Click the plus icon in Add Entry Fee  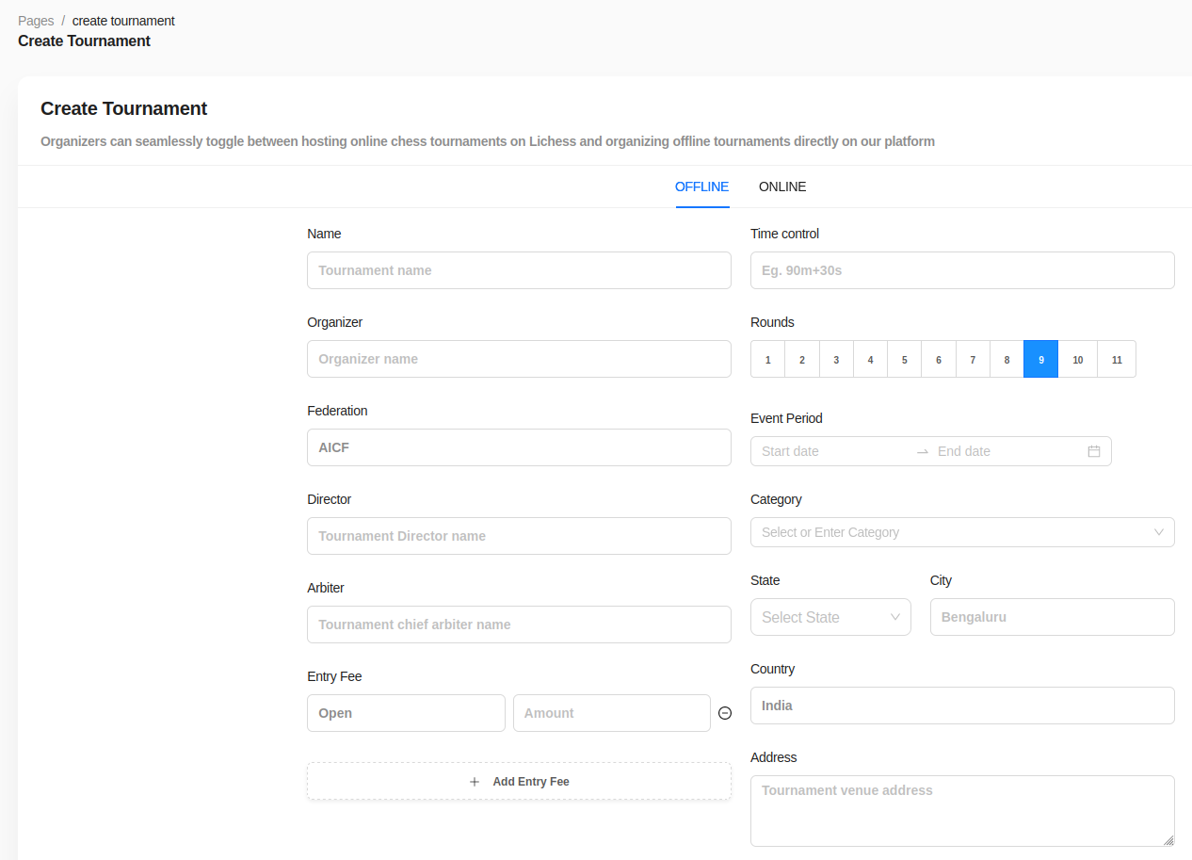point(475,782)
